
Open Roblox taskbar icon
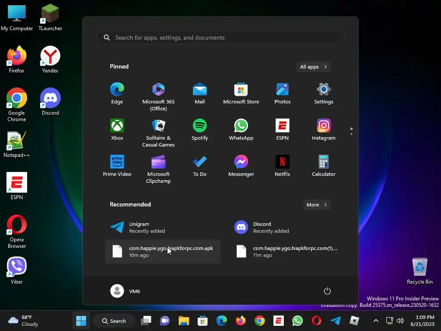(354, 321)
